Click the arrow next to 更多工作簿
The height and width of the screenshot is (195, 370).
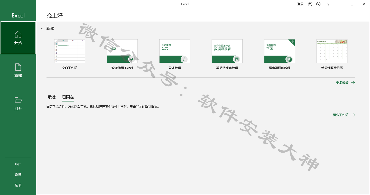[x=353, y=115]
